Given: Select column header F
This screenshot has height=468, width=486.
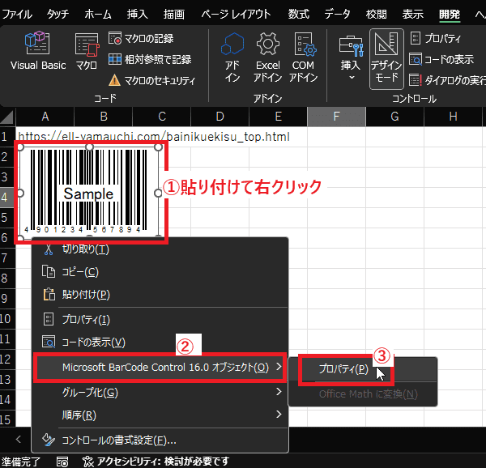Looking at the screenshot, I should (335, 117).
